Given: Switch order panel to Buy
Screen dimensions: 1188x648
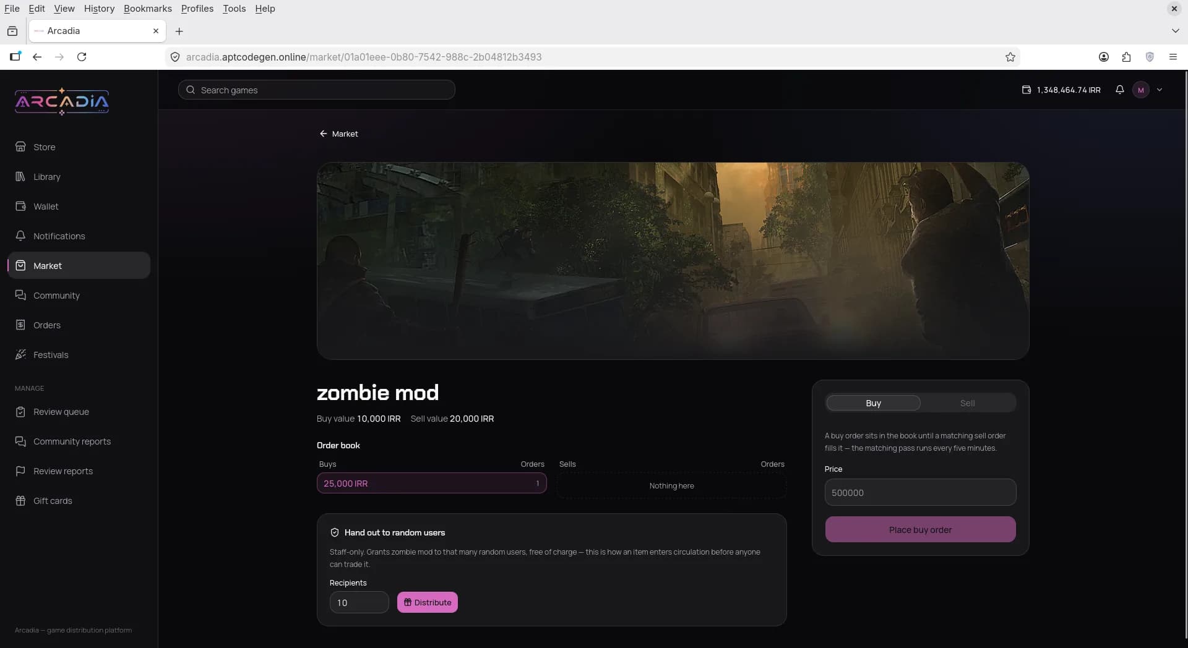Looking at the screenshot, I should 873,403.
